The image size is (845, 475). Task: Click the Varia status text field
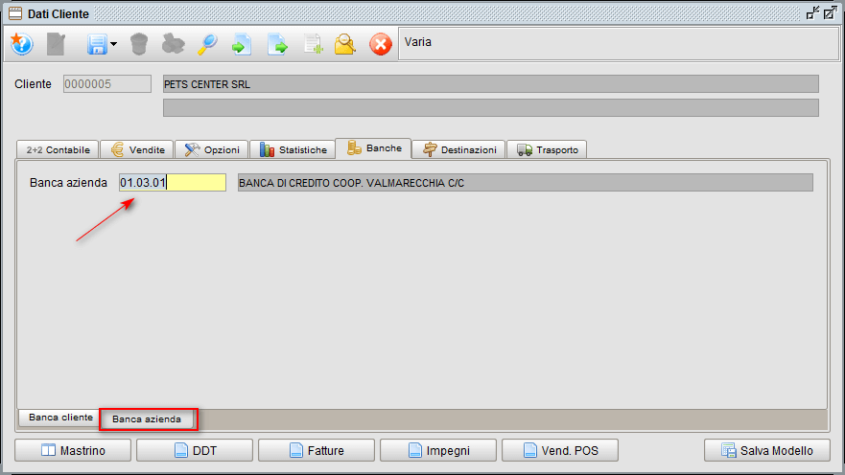(618, 43)
